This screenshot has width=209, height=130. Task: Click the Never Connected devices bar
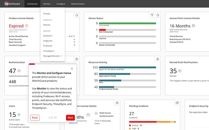click(127, 43)
